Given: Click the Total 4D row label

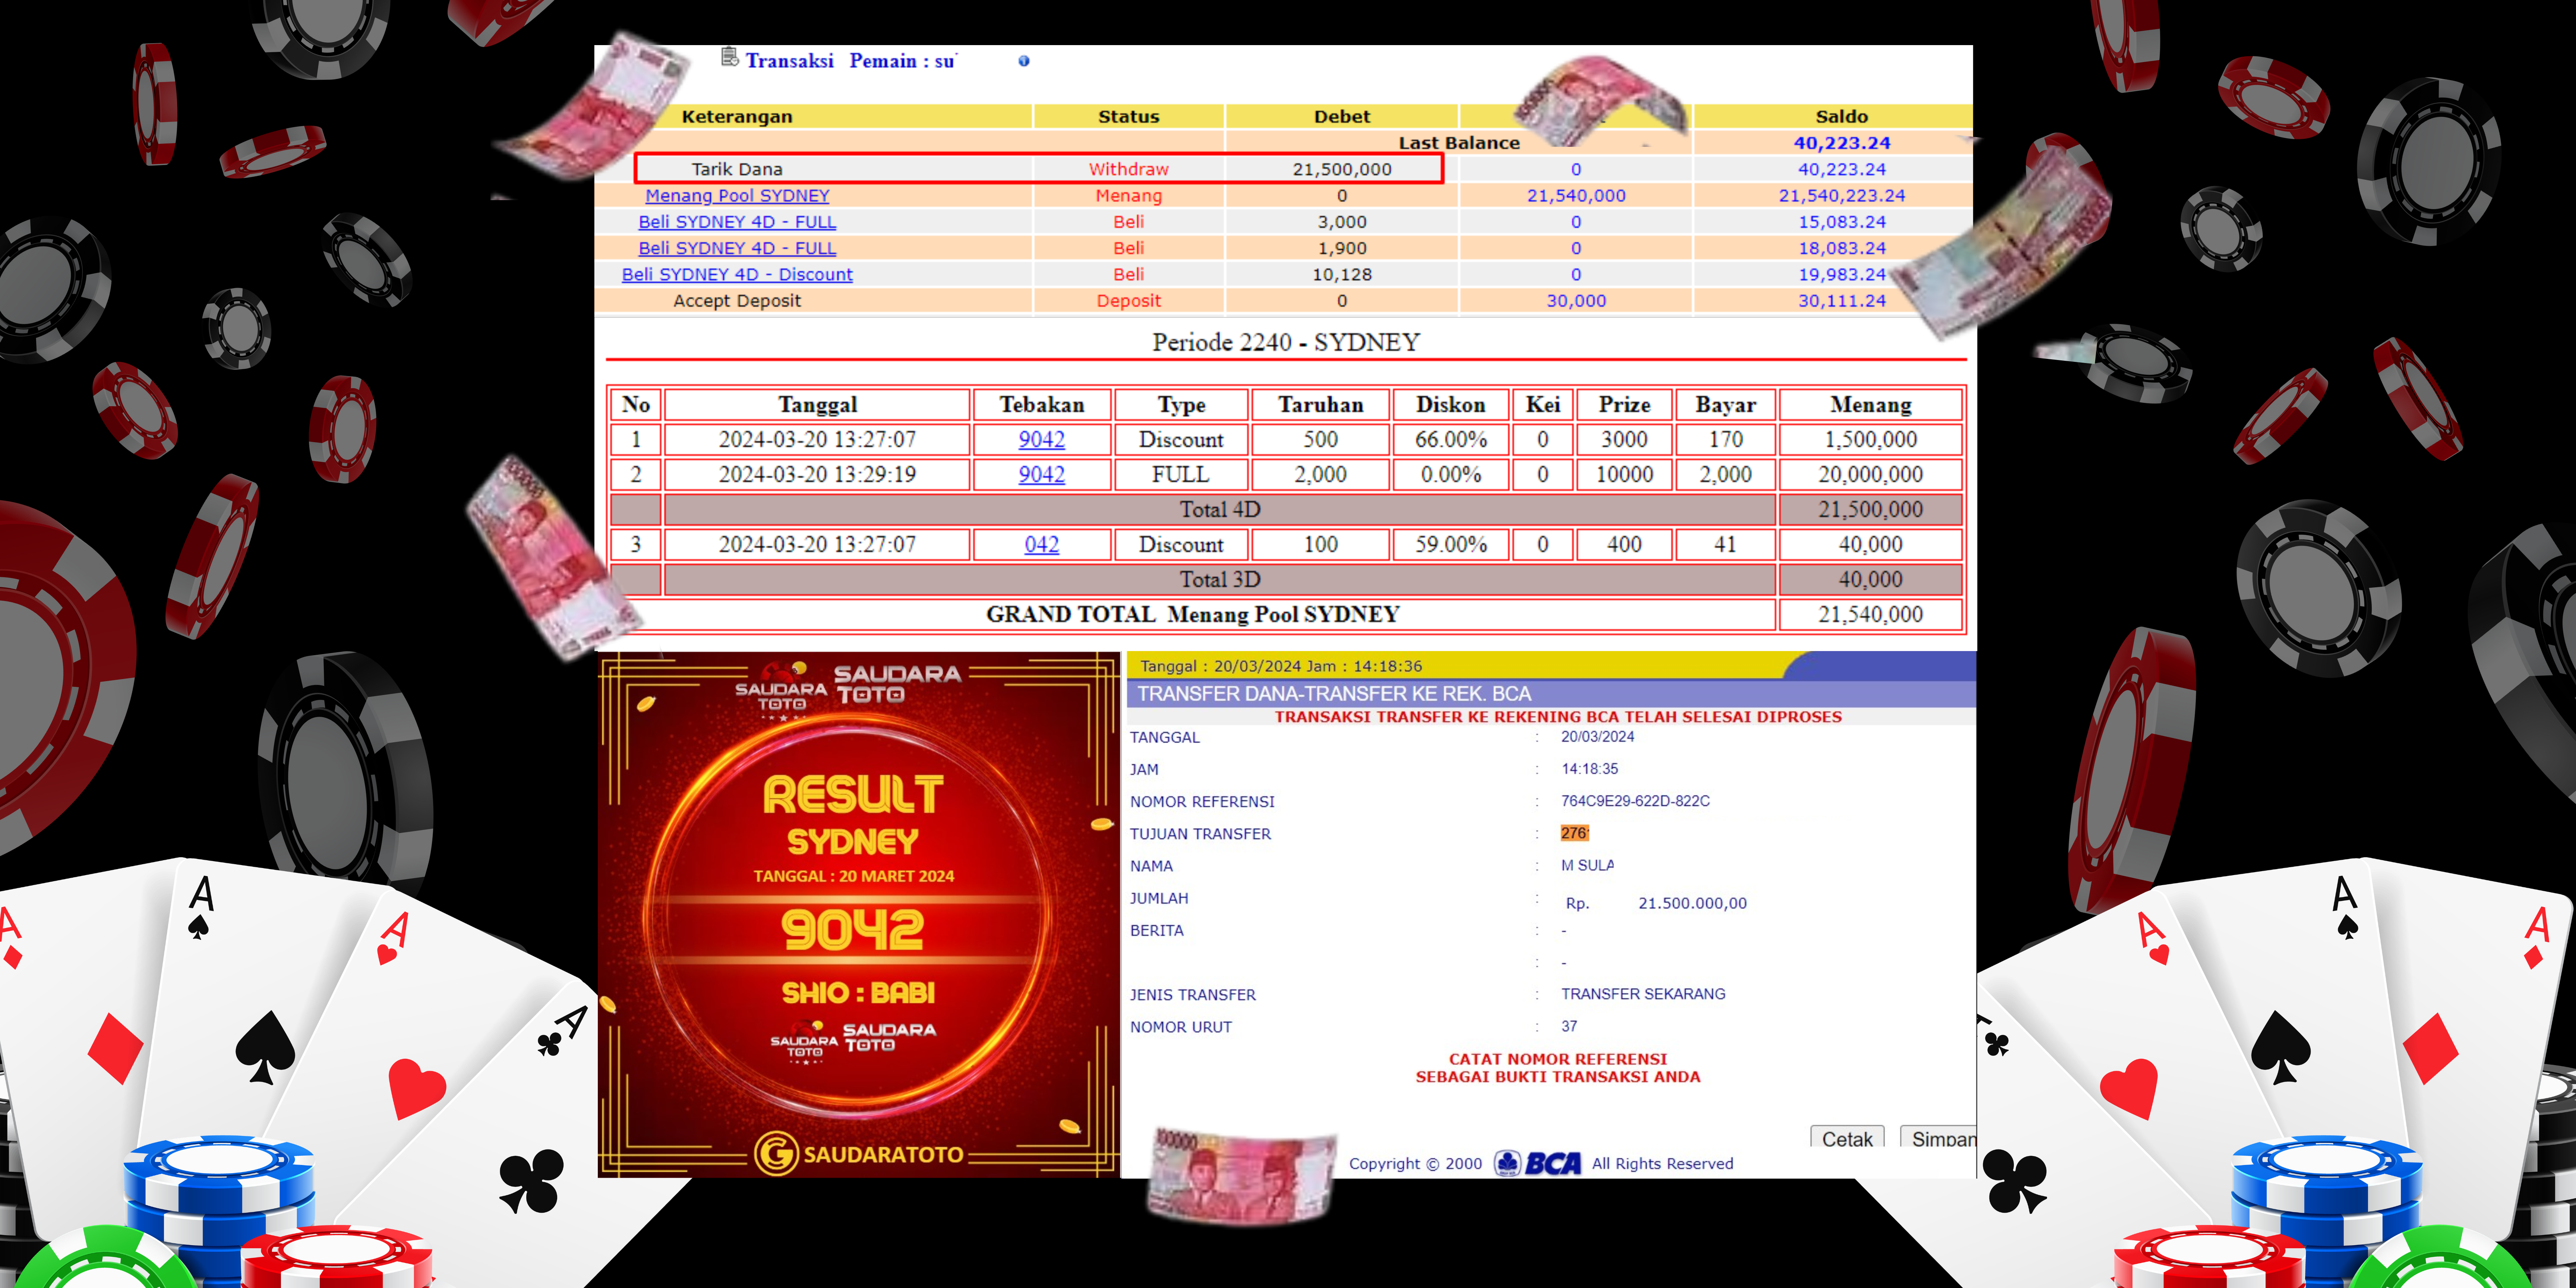Looking at the screenshot, I should [1220, 509].
